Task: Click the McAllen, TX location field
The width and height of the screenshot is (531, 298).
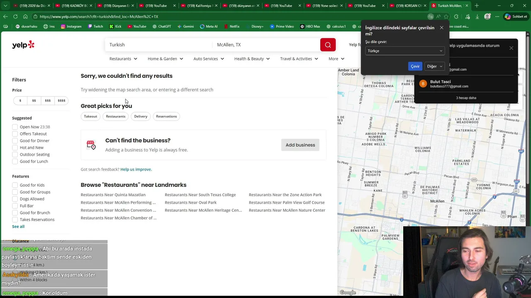Action: click(x=265, y=45)
